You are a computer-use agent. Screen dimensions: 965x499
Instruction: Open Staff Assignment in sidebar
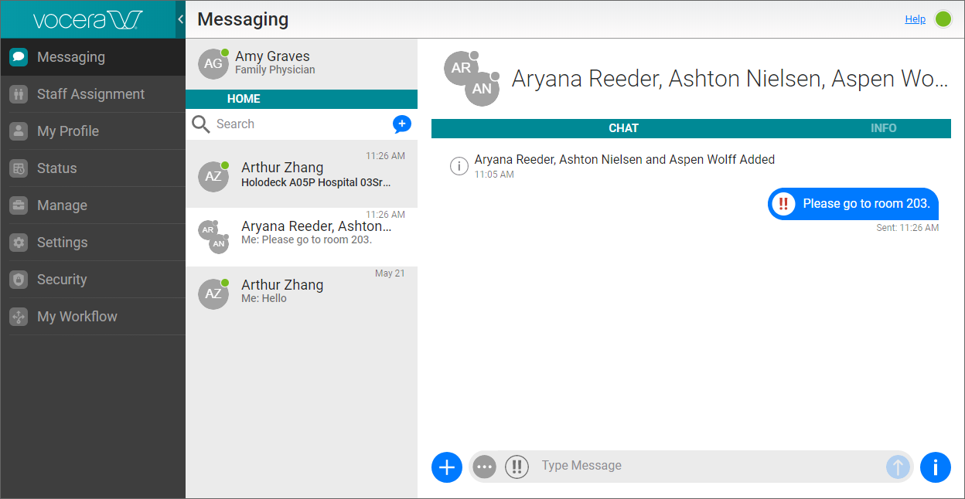tap(90, 94)
